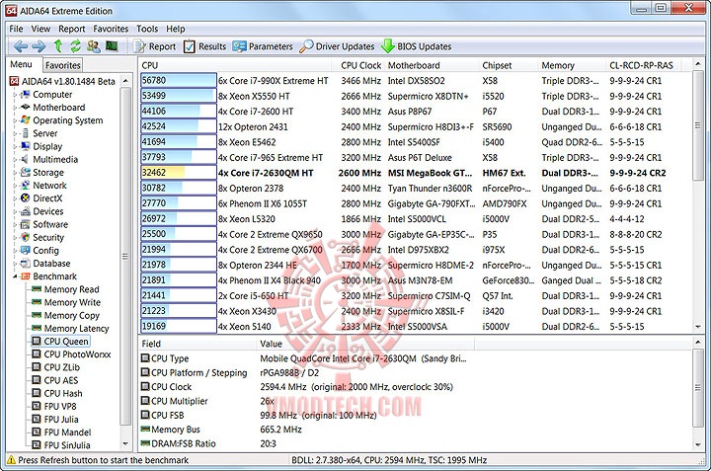Screen dimensions: 711x471
Task: Open the Report menu
Action: 72,29
